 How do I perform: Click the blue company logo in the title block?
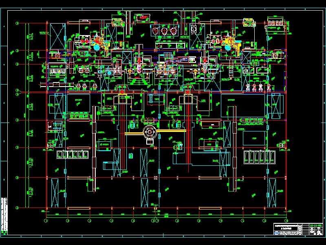(x=276, y=233)
